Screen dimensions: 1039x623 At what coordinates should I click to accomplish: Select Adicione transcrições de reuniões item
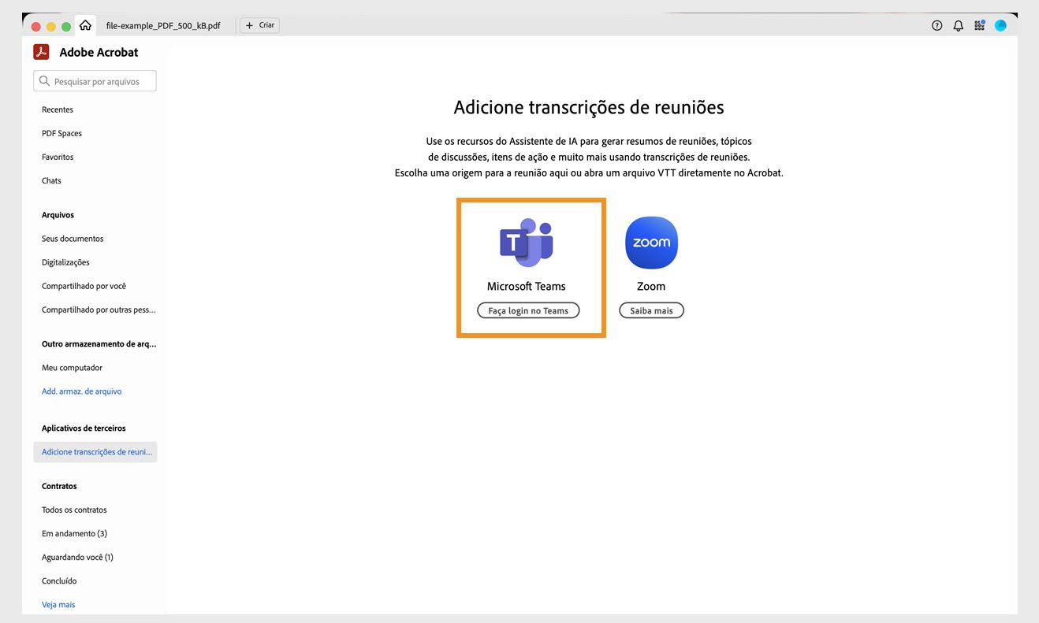point(95,452)
